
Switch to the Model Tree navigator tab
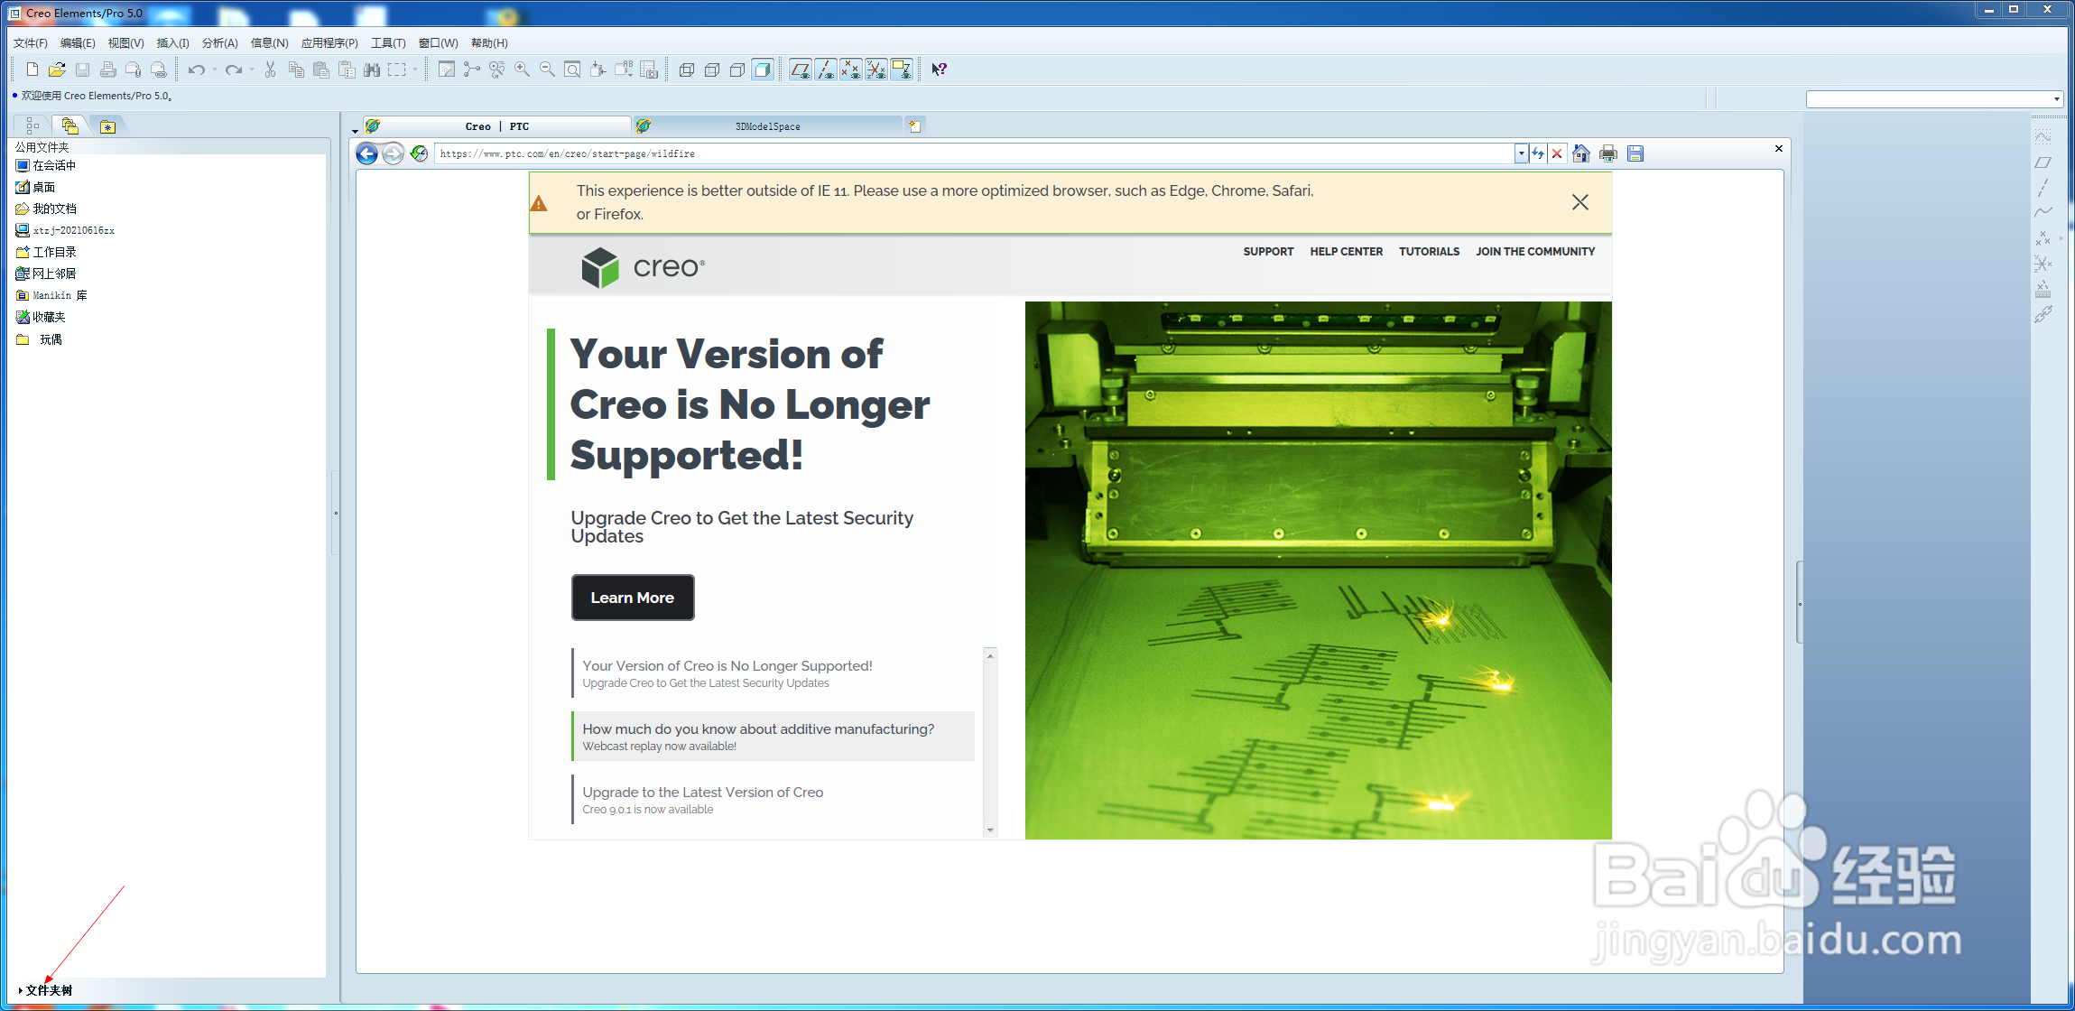tap(32, 125)
